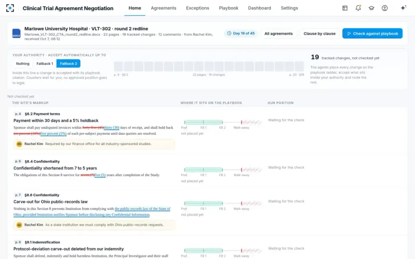Click Rachel Kim's finance office comment
Screen dimensions: 415x259
click(x=94, y=144)
